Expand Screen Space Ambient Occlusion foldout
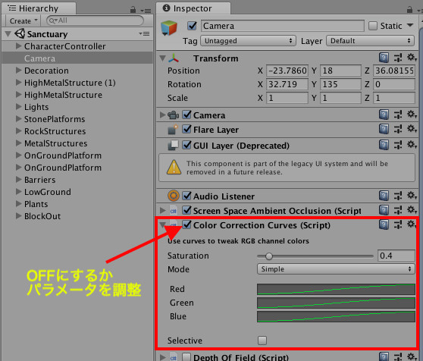The height and width of the screenshot is (361, 423). coord(162,210)
